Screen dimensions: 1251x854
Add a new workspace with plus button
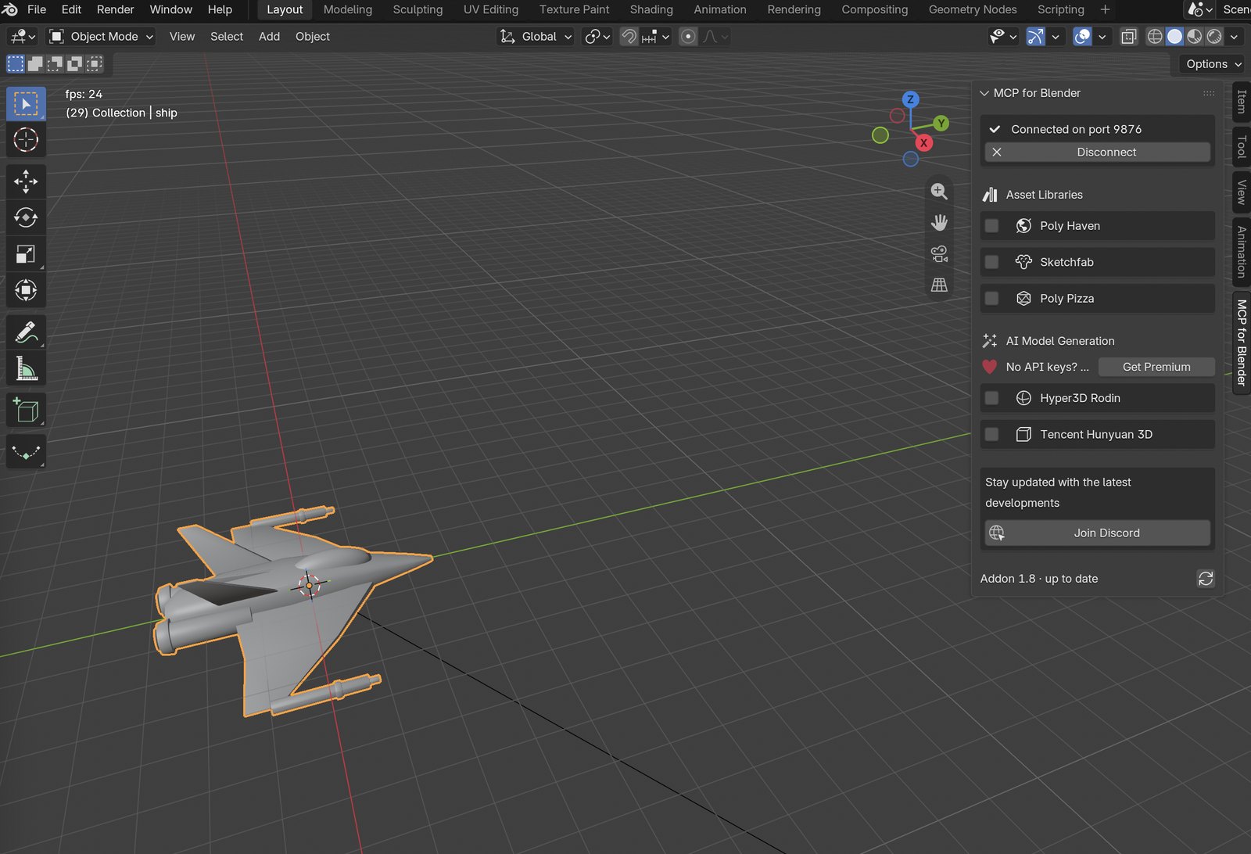coord(1105,9)
